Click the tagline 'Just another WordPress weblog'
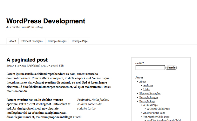 (x=25, y=27)
